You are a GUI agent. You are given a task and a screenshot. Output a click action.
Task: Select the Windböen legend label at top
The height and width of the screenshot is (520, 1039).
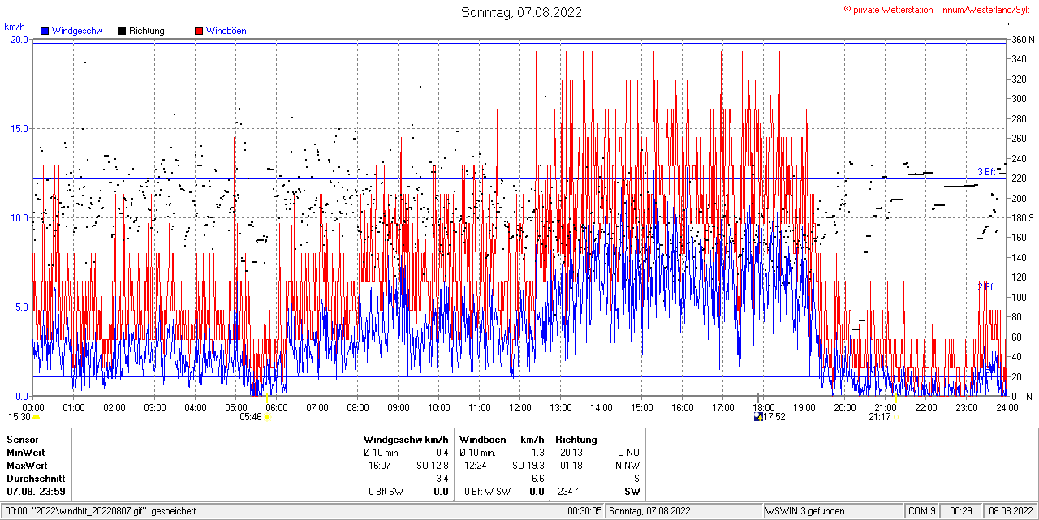tap(226, 31)
